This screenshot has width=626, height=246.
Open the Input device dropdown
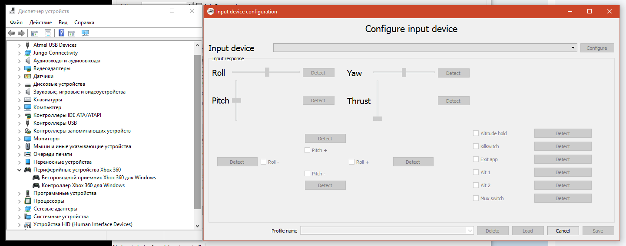pos(573,48)
